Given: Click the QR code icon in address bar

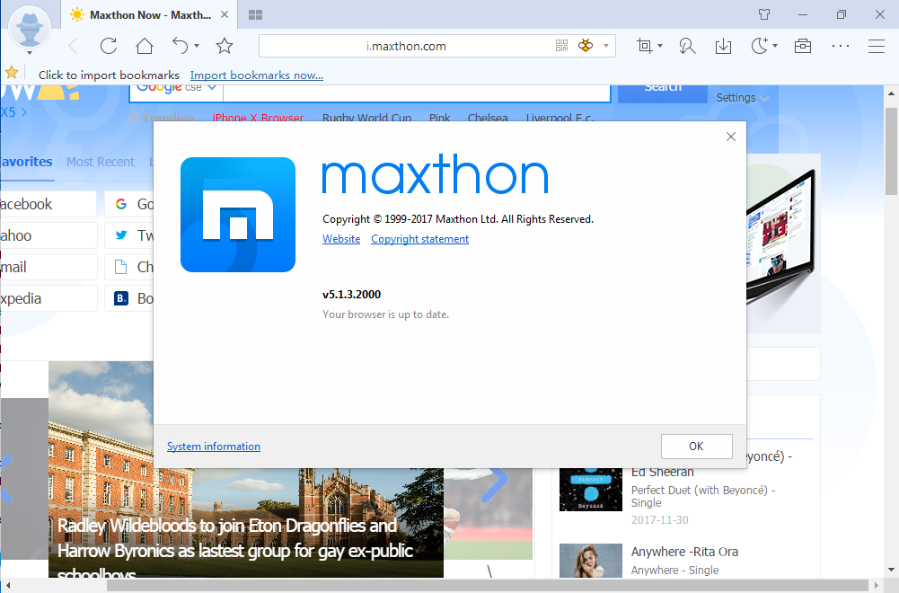Looking at the screenshot, I should (x=562, y=46).
